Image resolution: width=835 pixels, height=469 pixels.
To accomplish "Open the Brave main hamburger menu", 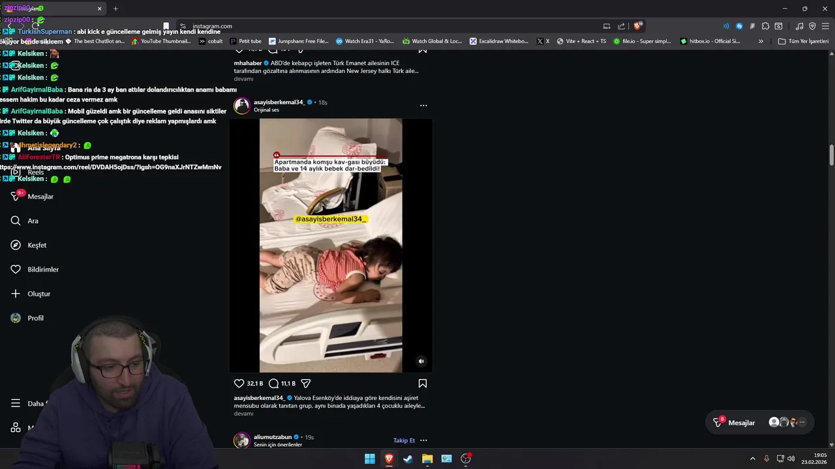I will (825, 26).
